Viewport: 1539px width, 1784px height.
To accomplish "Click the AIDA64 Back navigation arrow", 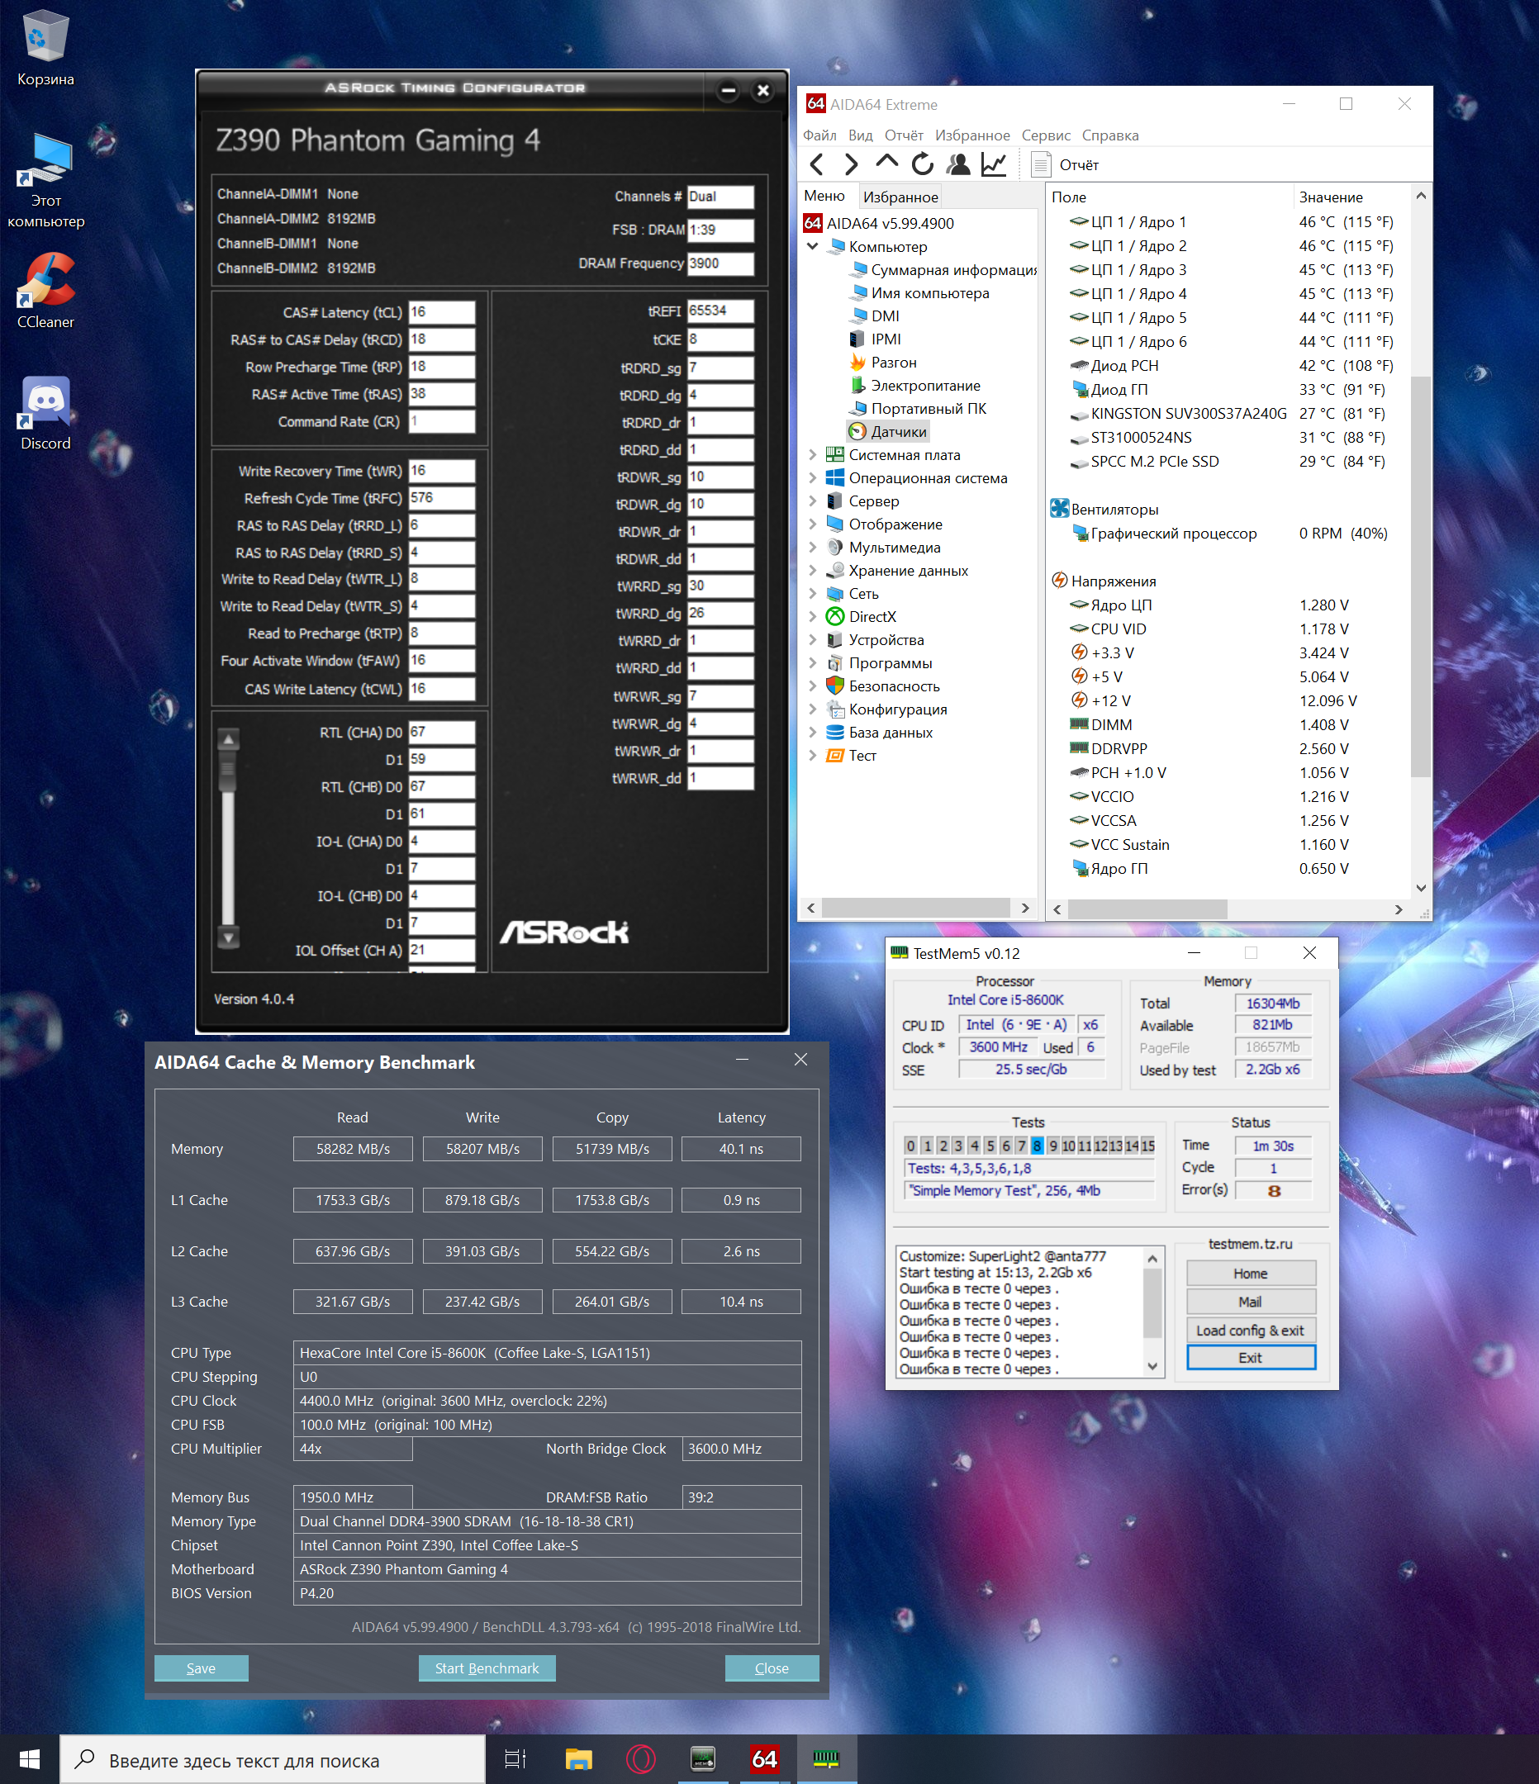I will click(817, 164).
